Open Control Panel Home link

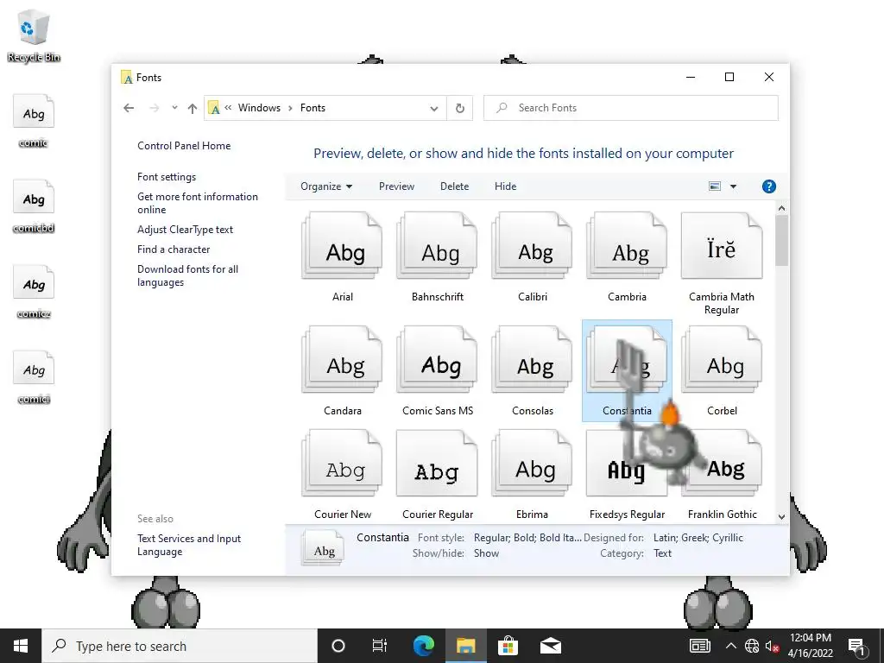(x=184, y=145)
